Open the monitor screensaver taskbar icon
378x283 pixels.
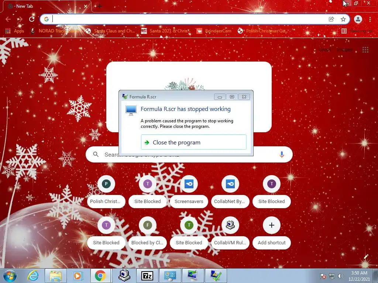pos(193,276)
